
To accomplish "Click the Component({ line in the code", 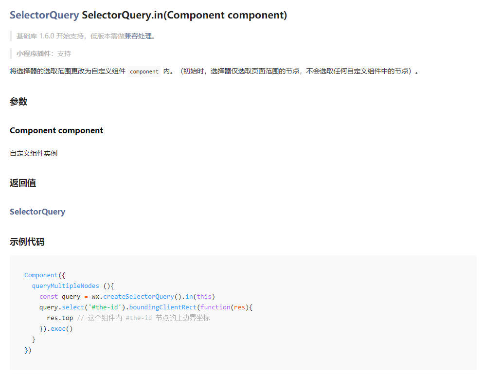I will click(x=44, y=275).
